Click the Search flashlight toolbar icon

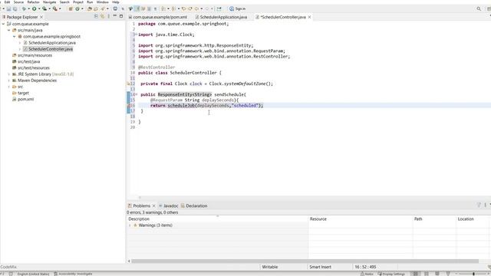pos(103,8)
